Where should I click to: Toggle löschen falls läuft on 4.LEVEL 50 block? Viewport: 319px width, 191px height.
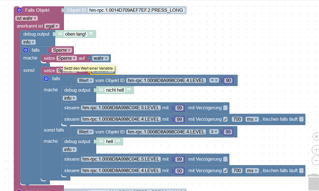(x=301, y=171)
